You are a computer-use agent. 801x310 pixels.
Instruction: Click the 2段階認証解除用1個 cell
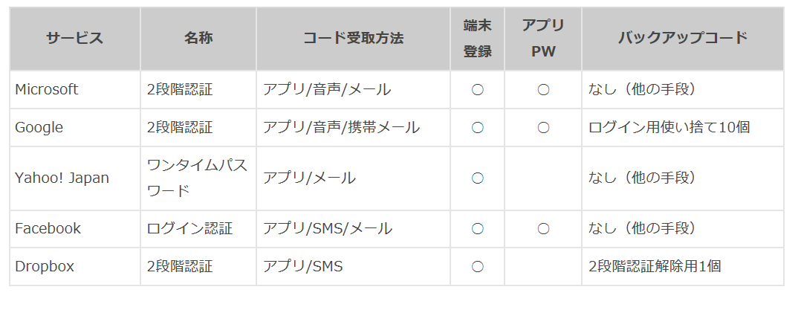point(682,267)
